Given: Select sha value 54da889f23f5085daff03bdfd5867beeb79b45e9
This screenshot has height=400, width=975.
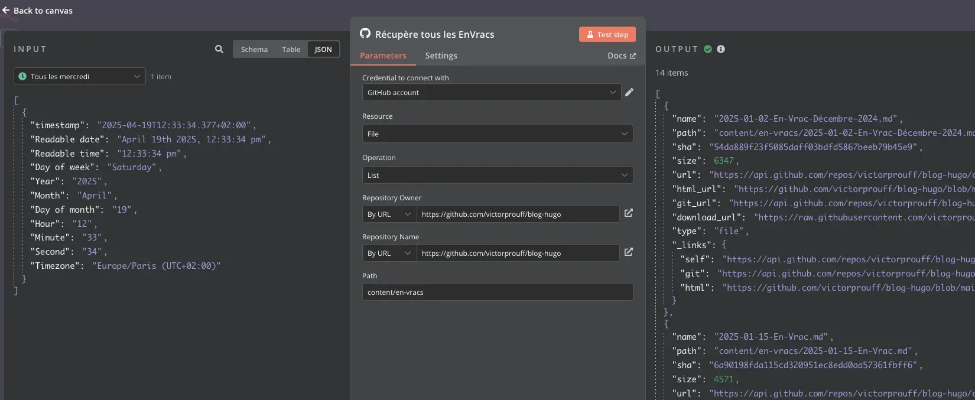Looking at the screenshot, I should [x=813, y=147].
